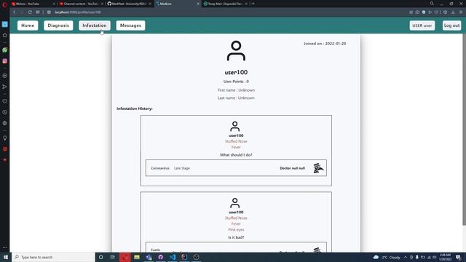Open Task View on the taskbar
The width and height of the screenshot is (466, 262).
click(113, 257)
